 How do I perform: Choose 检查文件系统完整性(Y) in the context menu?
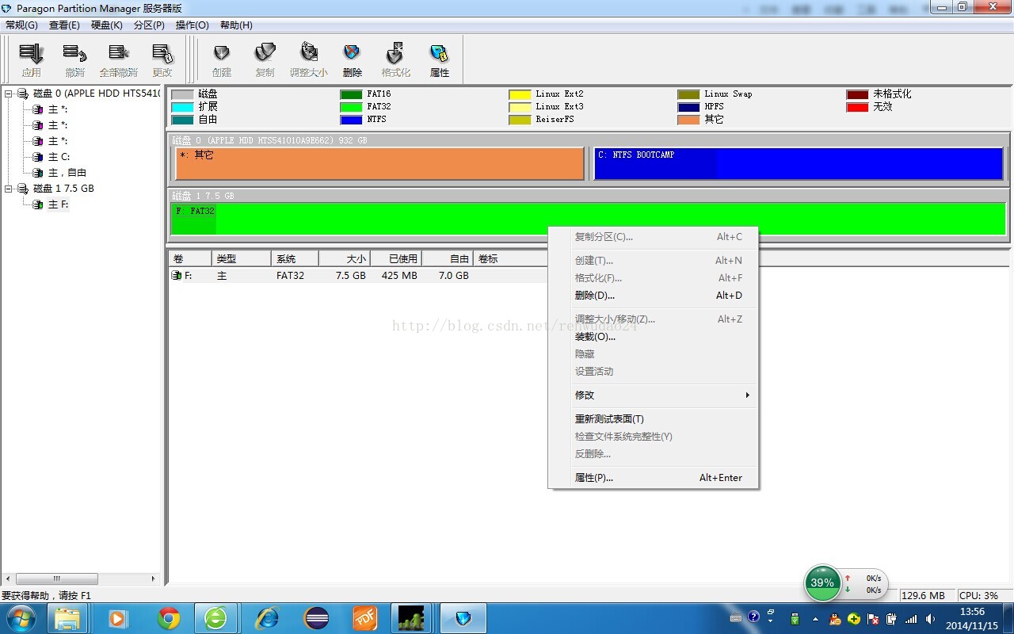(x=654, y=437)
